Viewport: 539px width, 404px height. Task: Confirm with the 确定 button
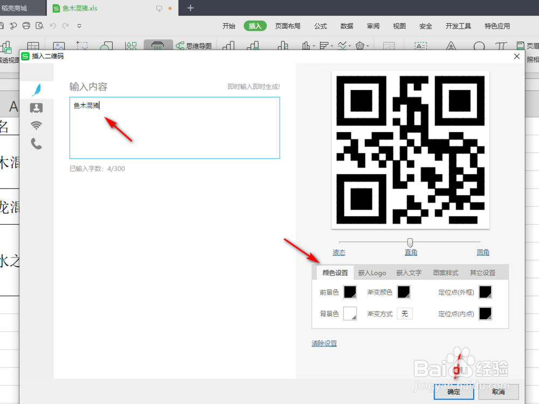454,392
